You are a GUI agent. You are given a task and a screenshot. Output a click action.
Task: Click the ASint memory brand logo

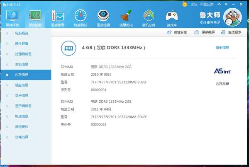point(222,71)
